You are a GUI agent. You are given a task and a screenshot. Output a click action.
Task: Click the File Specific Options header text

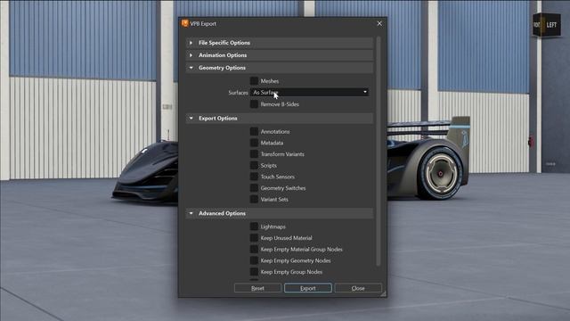click(224, 43)
